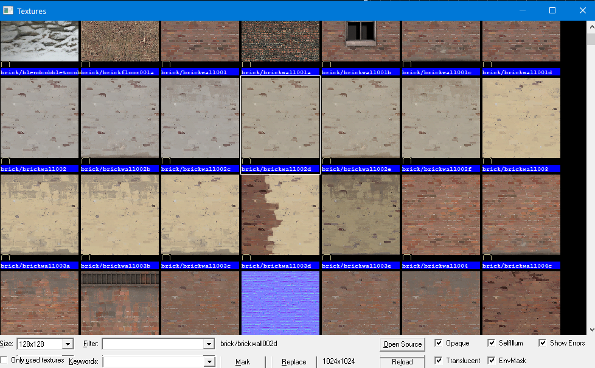Click the Textures window title bar icon
This screenshot has height=368, width=595.
point(8,10)
